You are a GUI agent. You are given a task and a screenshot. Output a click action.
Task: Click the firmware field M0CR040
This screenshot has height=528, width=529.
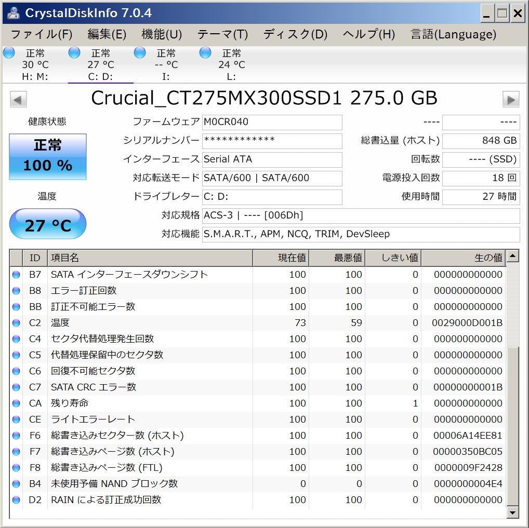[272, 122]
